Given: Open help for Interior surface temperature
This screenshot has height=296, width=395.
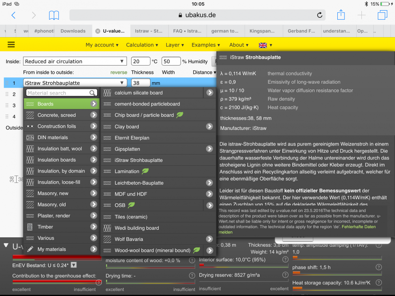Looking at the screenshot, I should click(x=285, y=260).
